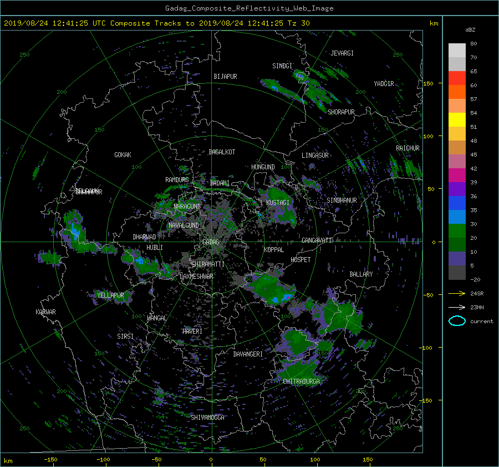Click the blue echo core west of Hubli

point(139,261)
